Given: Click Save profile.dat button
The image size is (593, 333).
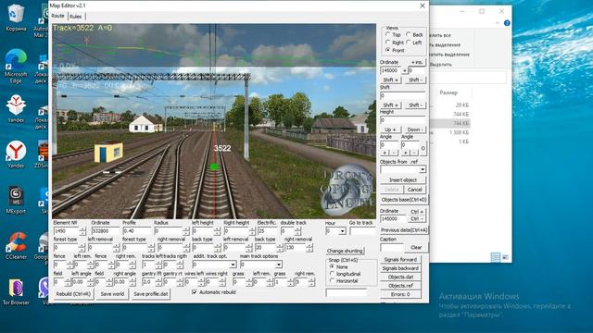Looking at the screenshot, I should click(x=150, y=294).
